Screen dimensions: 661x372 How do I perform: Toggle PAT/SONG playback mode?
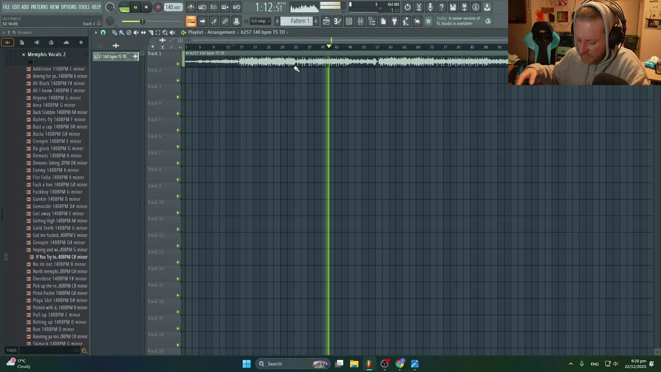[x=124, y=8]
